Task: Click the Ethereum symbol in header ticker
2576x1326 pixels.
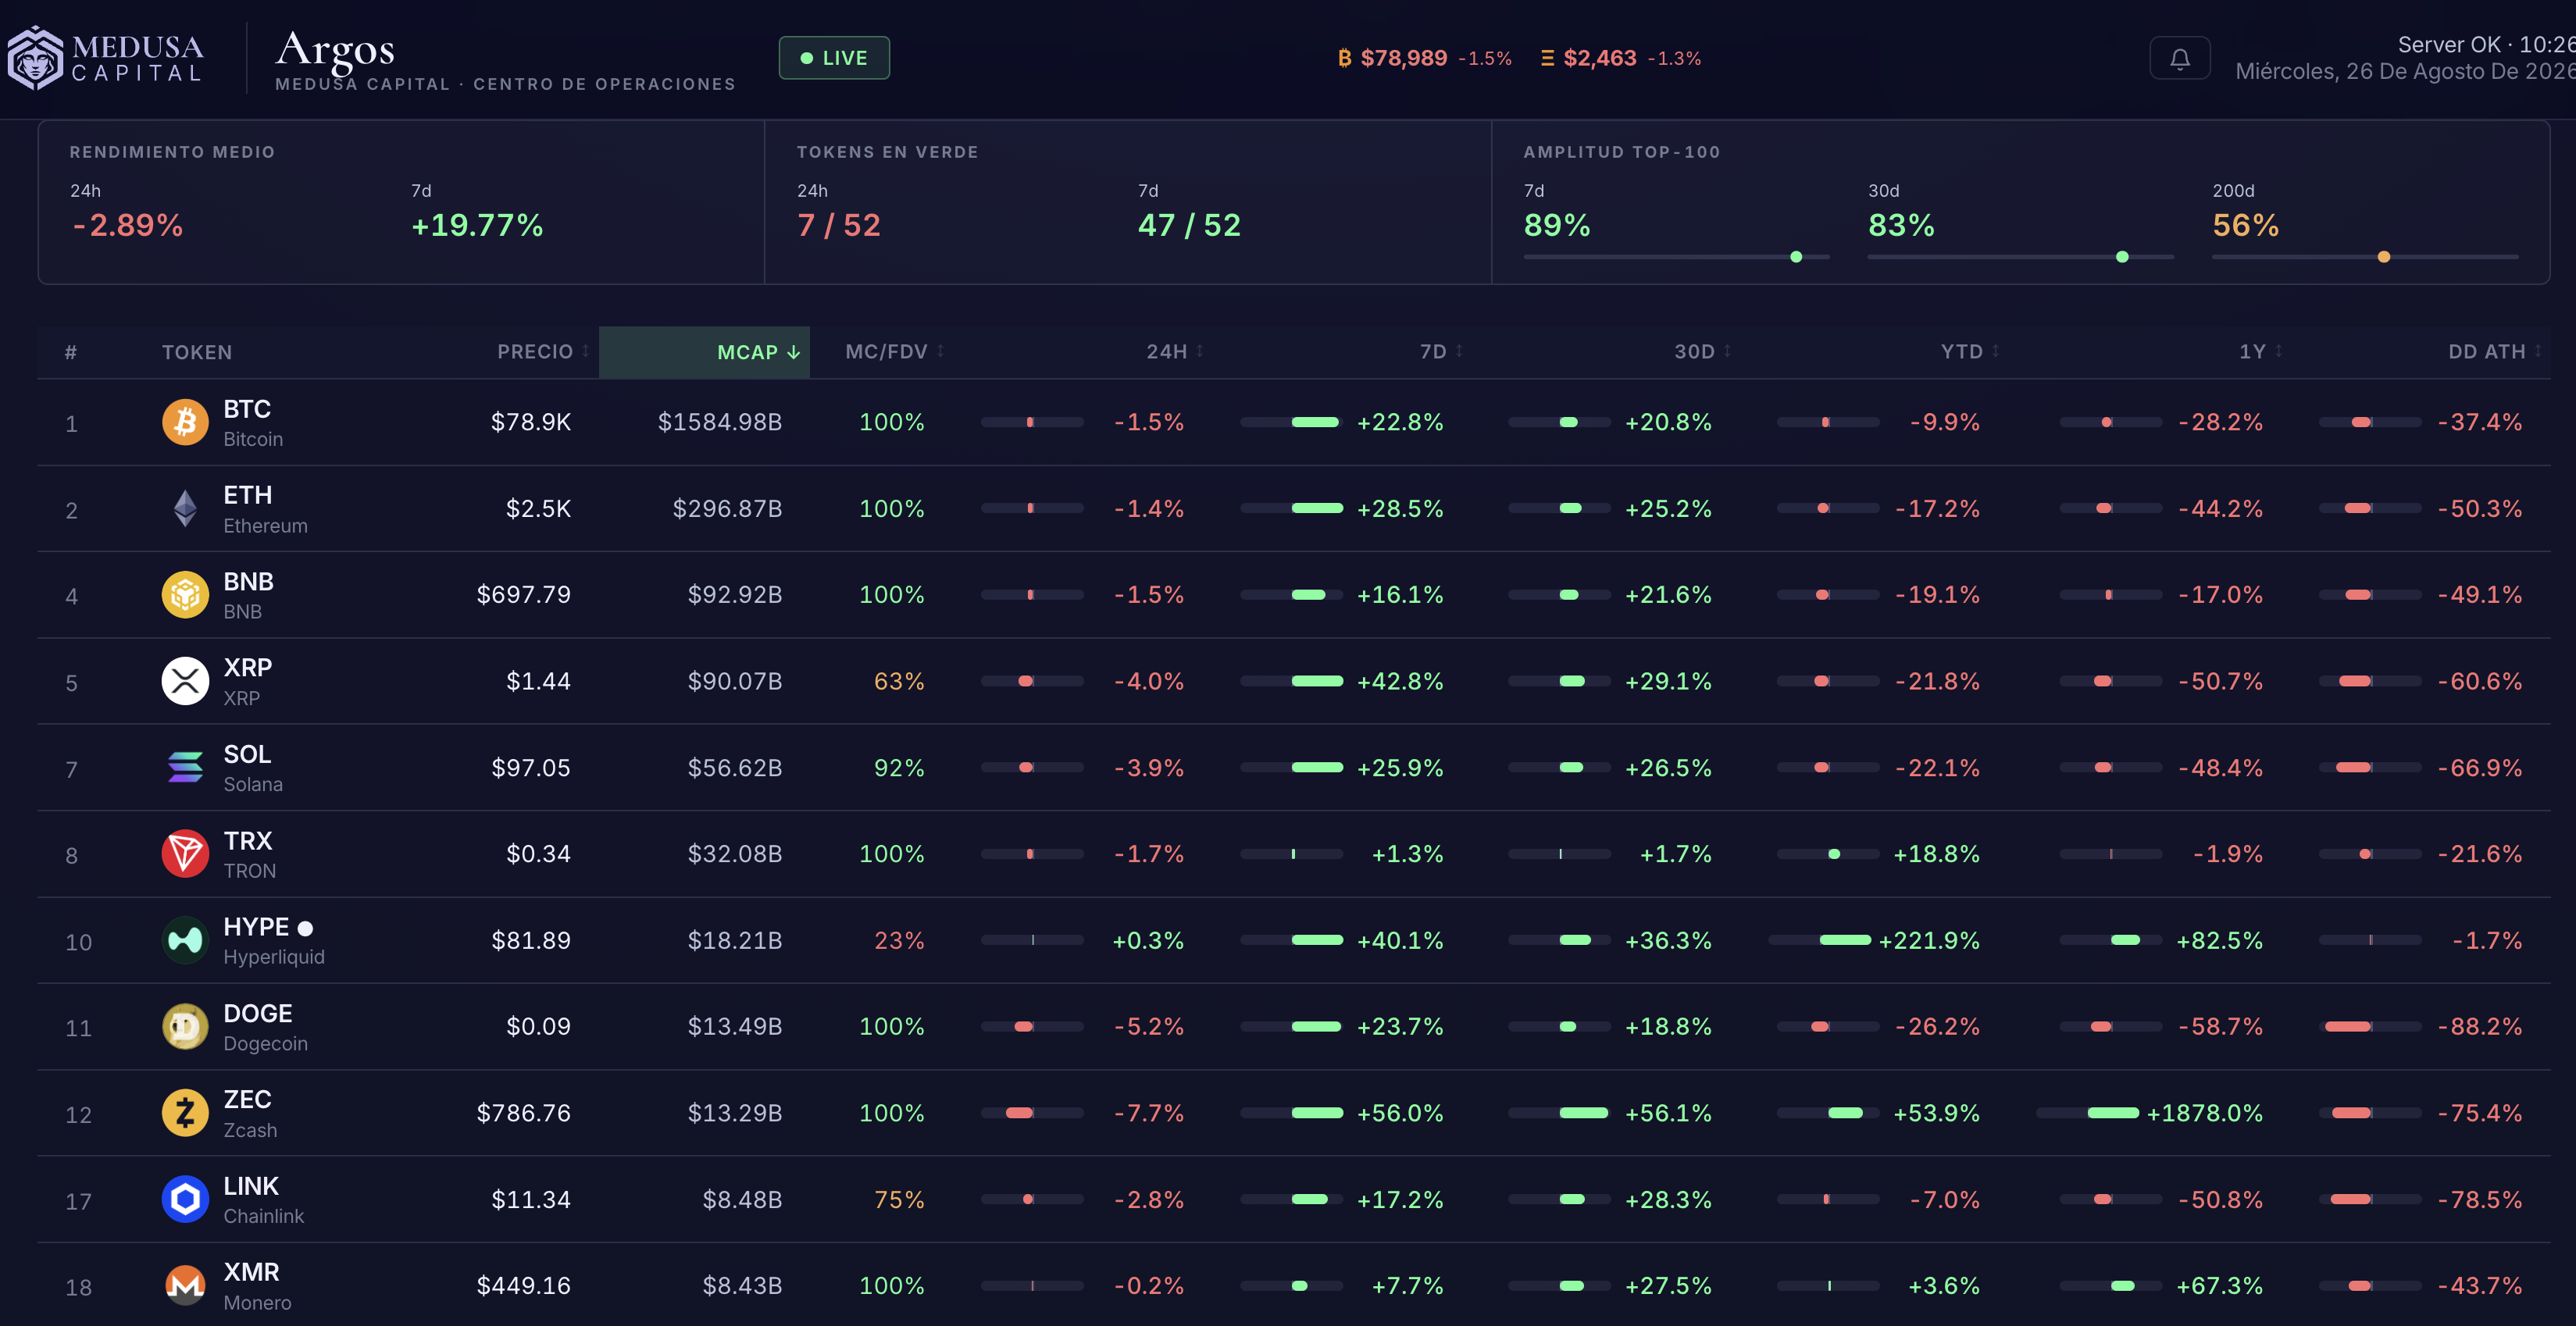Action: click(x=1547, y=58)
